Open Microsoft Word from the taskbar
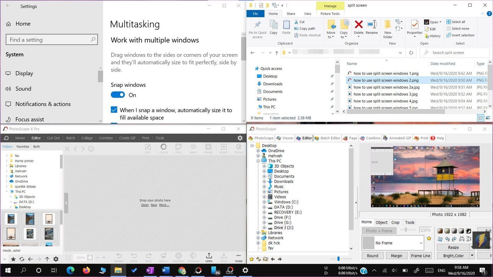493x277 pixels. click(x=166, y=271)
